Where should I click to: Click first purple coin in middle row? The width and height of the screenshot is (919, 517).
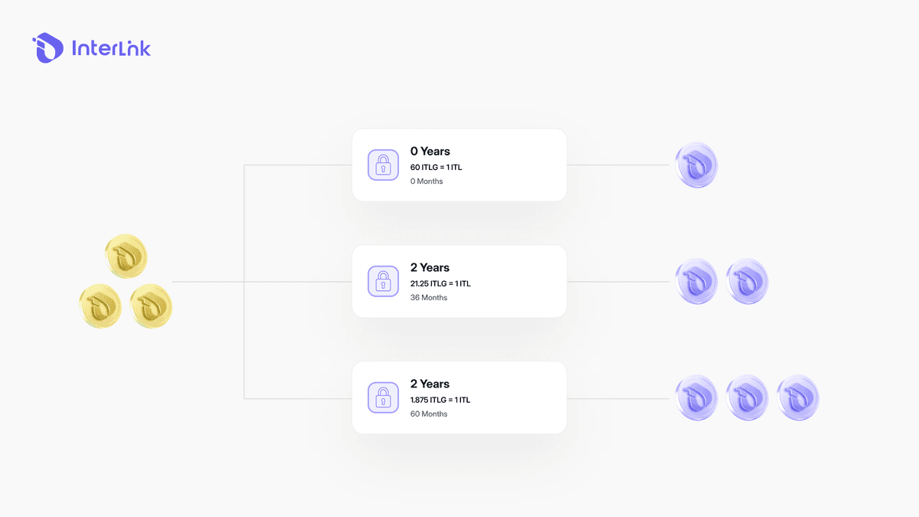pyautogui.click(x=697, y=281)
